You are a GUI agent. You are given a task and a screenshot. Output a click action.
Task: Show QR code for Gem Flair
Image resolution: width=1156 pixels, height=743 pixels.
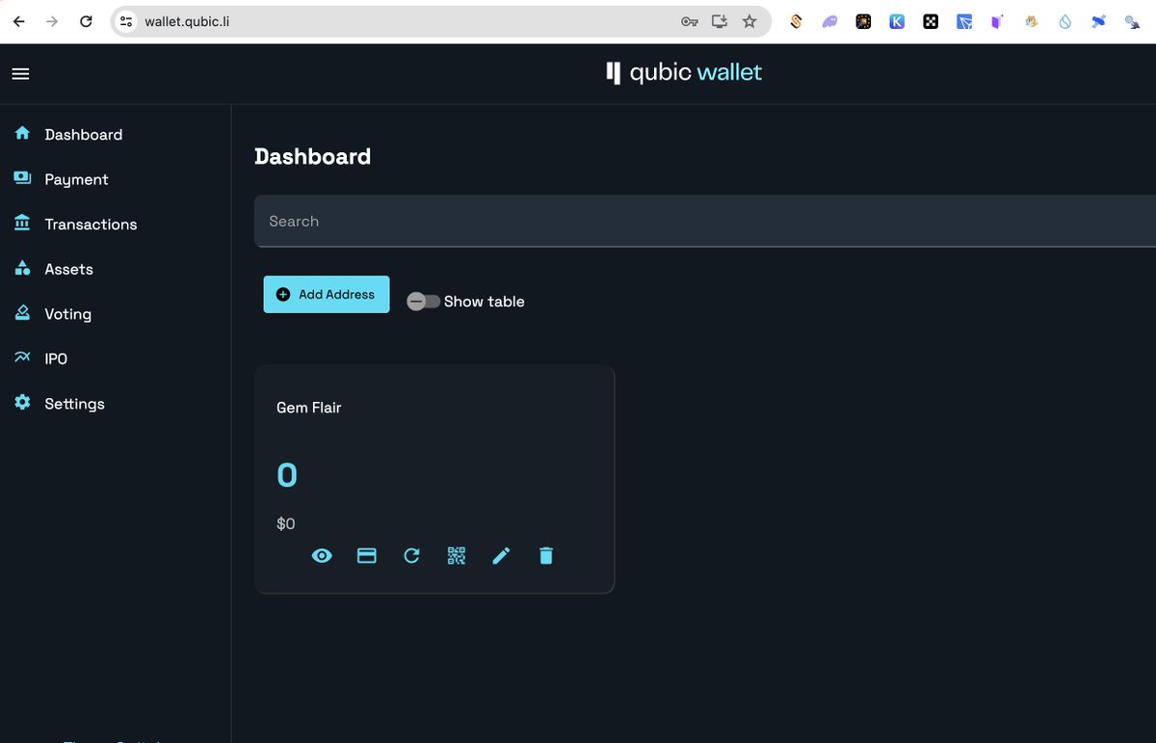pyautogui.click(x=457, y=555)
